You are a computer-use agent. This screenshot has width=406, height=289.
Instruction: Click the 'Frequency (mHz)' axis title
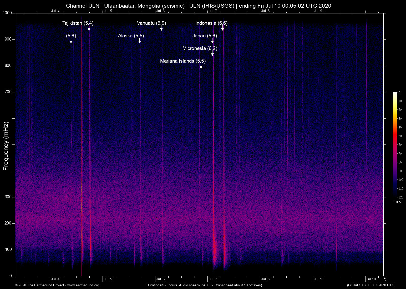[x=6, y=146]
